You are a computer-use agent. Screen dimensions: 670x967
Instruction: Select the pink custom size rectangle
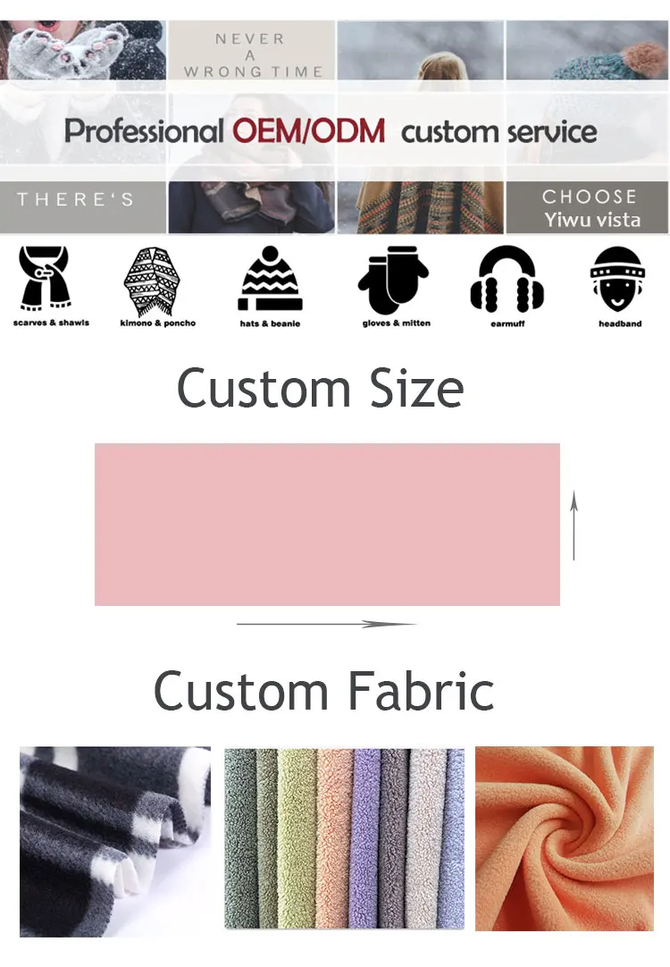[327, 525]
